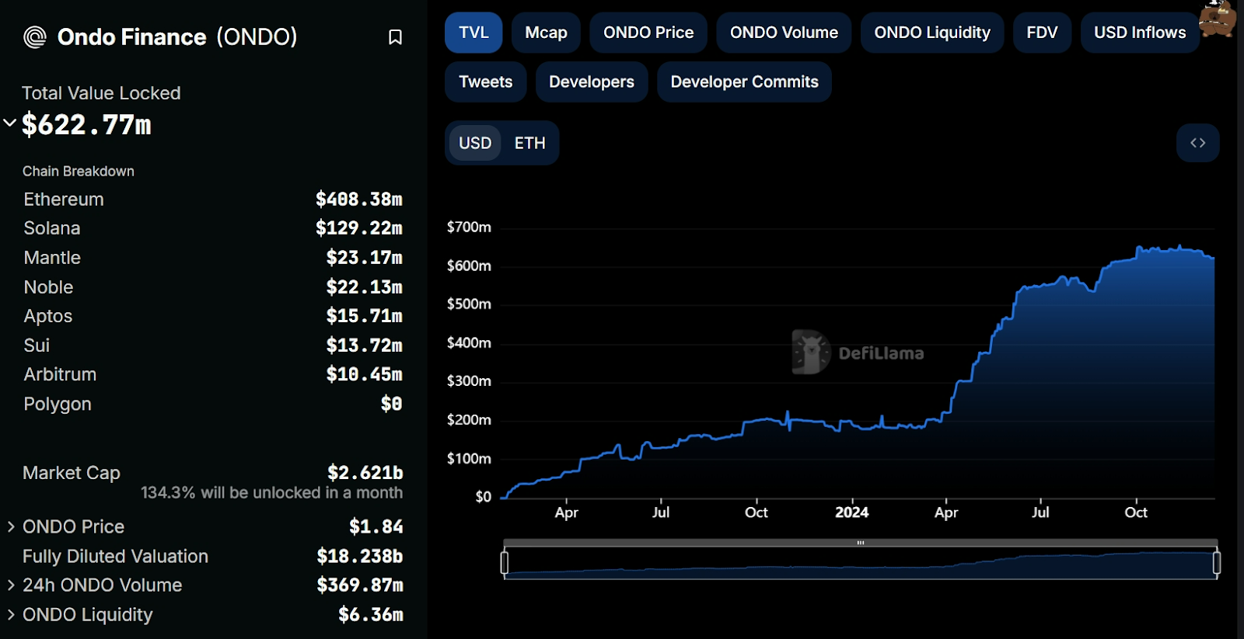1244x639 pixels.
Task: Expand the ONDO Liquidity row
Action: coord(11,615)
